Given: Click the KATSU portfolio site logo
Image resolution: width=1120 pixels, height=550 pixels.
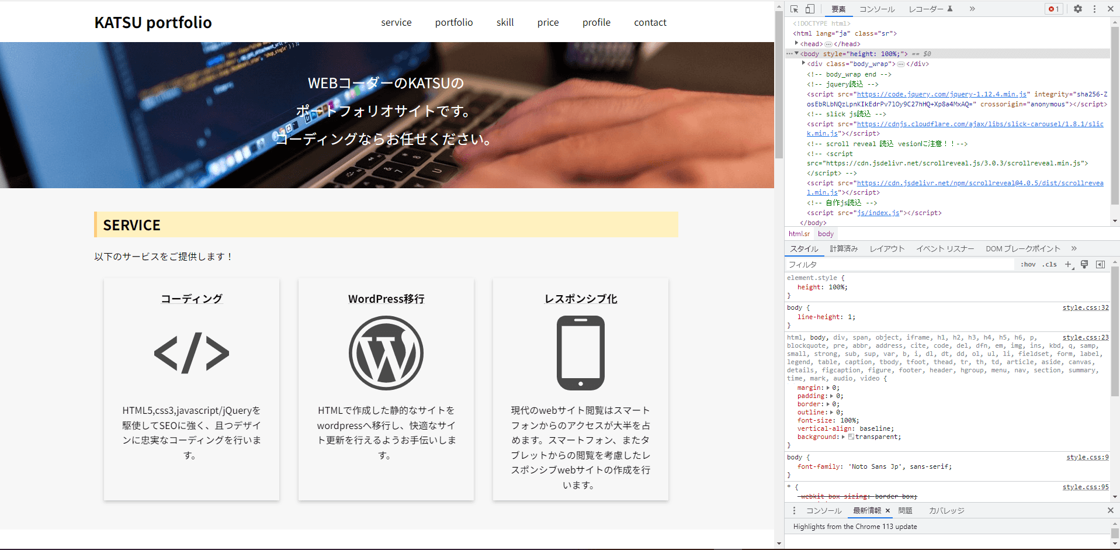Looking at the screenshot, I should pyautogui.click(x=153, y=22).
